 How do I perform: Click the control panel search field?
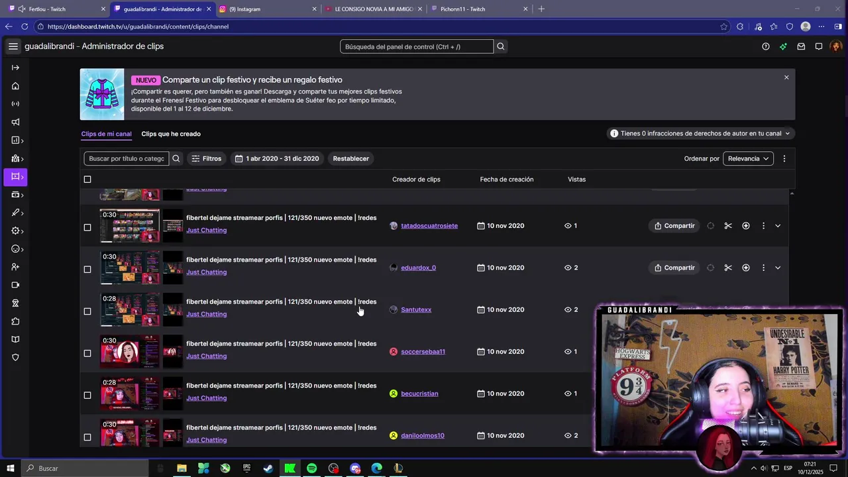pyautogui.click(x=417, y=46)
